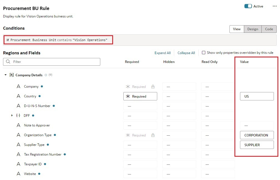Switch to the Code tab
280x180 pixels.
269,29
